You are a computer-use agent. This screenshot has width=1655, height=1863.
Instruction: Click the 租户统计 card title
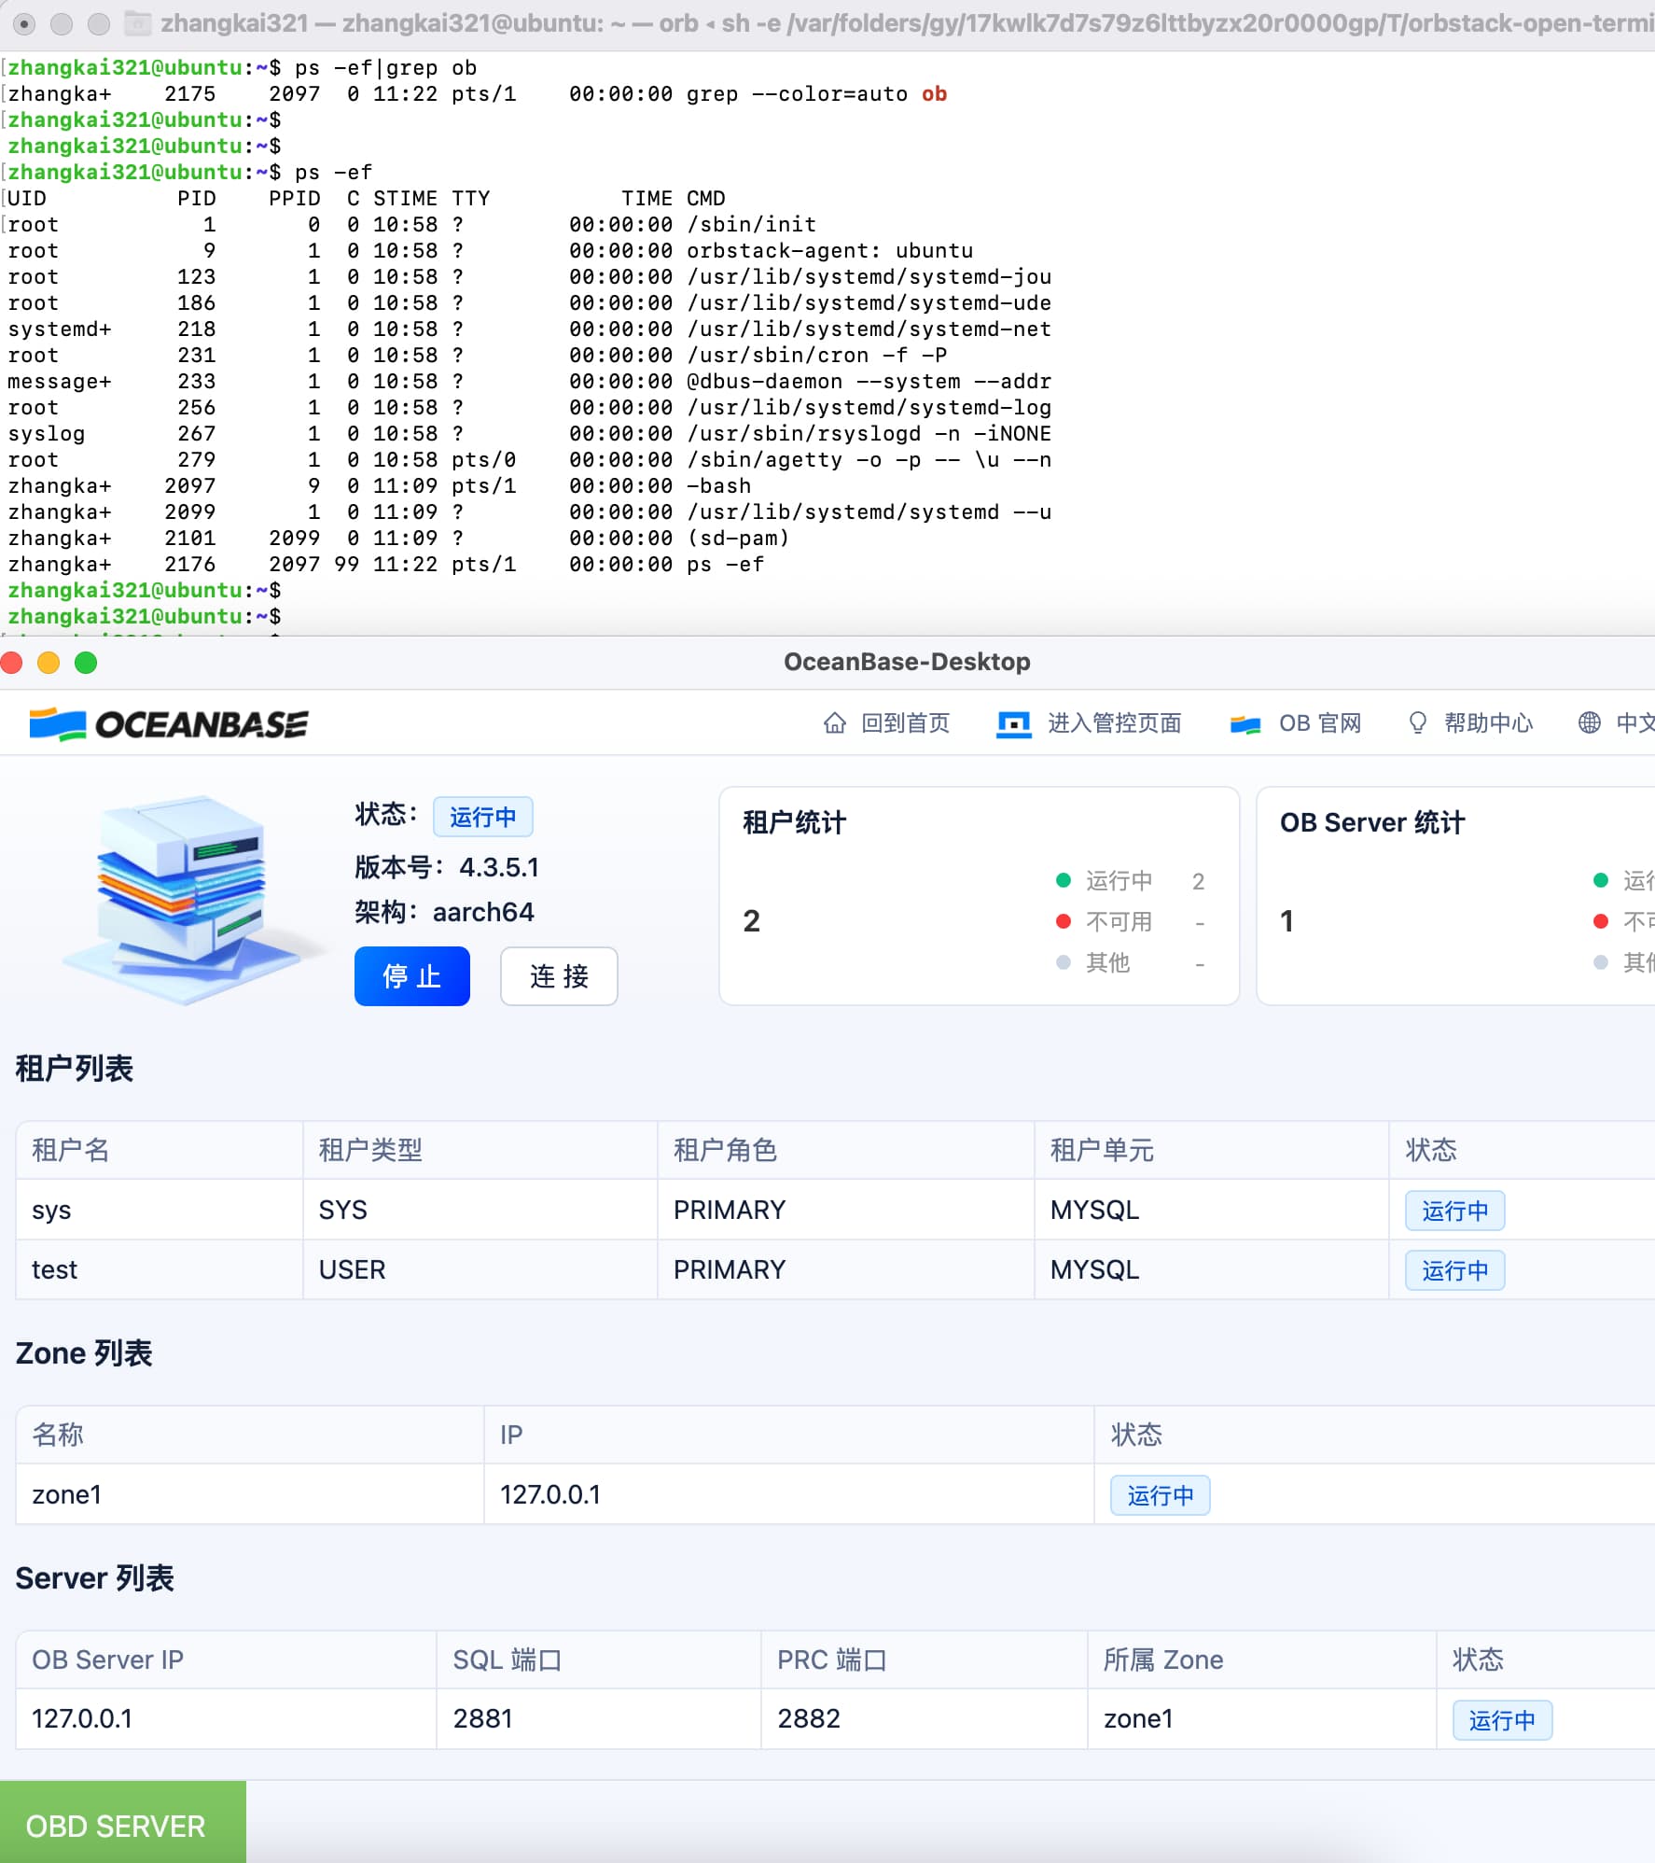794,823
